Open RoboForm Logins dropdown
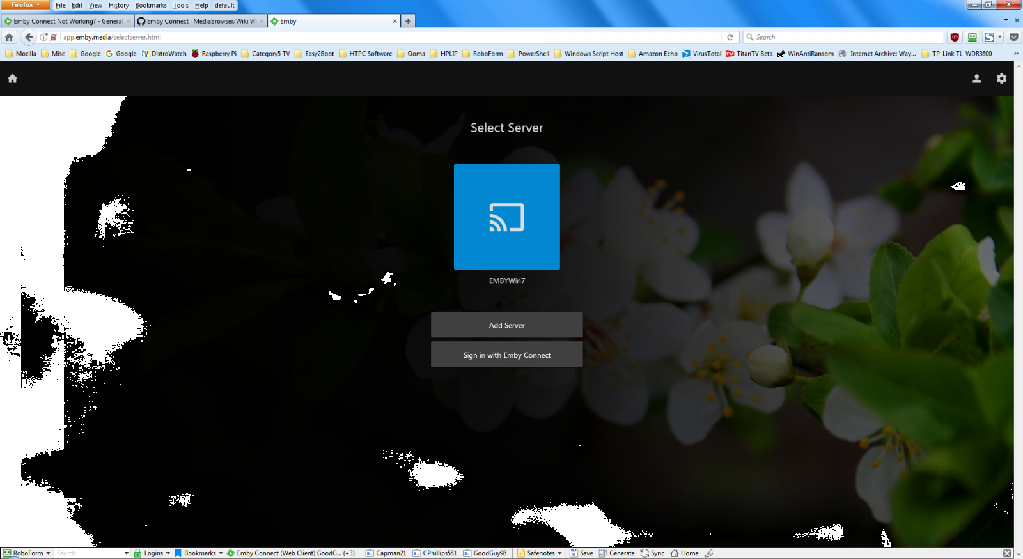Screen dimensions: 1023x559 click(x=152, y=553)
